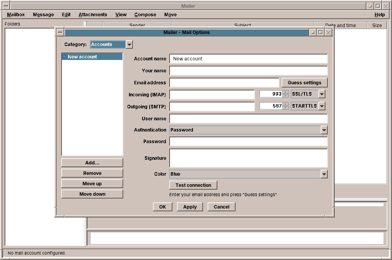Click inside the Signature text box
The image size is (392, 260).
[x=248, y=158]
